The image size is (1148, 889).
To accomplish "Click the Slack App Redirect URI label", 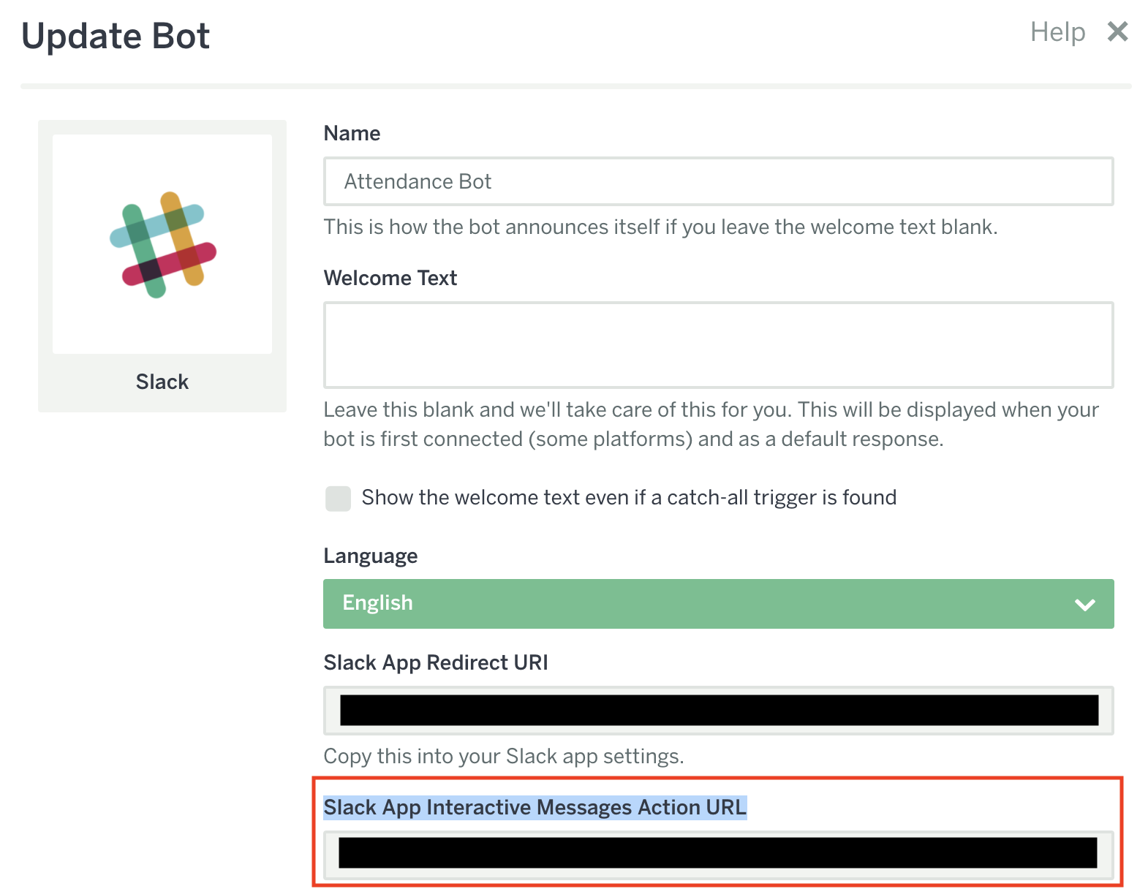I will coord(435,662).
